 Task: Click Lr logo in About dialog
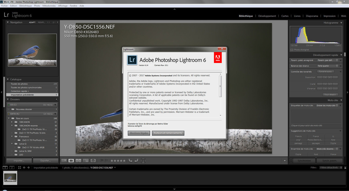(132, 60)
